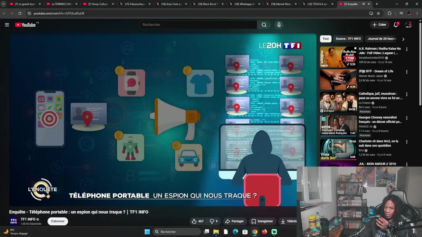
Task: Open the account avatar menu
Action: click(408, 25)
